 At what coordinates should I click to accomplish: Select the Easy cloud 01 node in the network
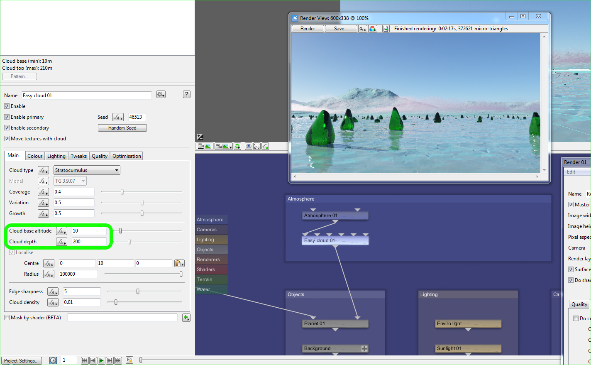point(335,240)
